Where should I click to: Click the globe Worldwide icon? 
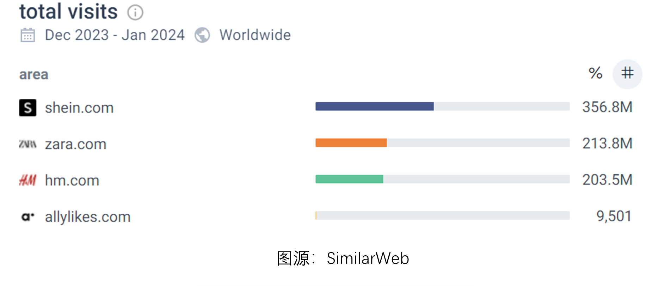(202, 35)
